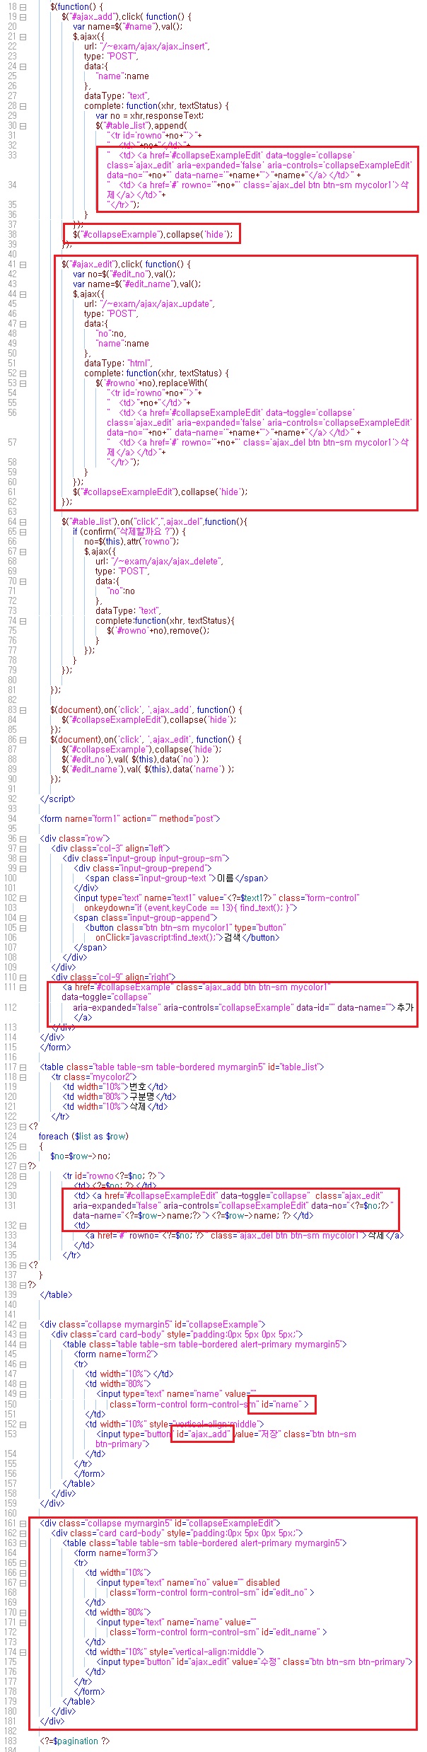Screen dimensions: 427x1752
Task: Fold the collapseExample div at line 142
Action: click(23, 1324)
